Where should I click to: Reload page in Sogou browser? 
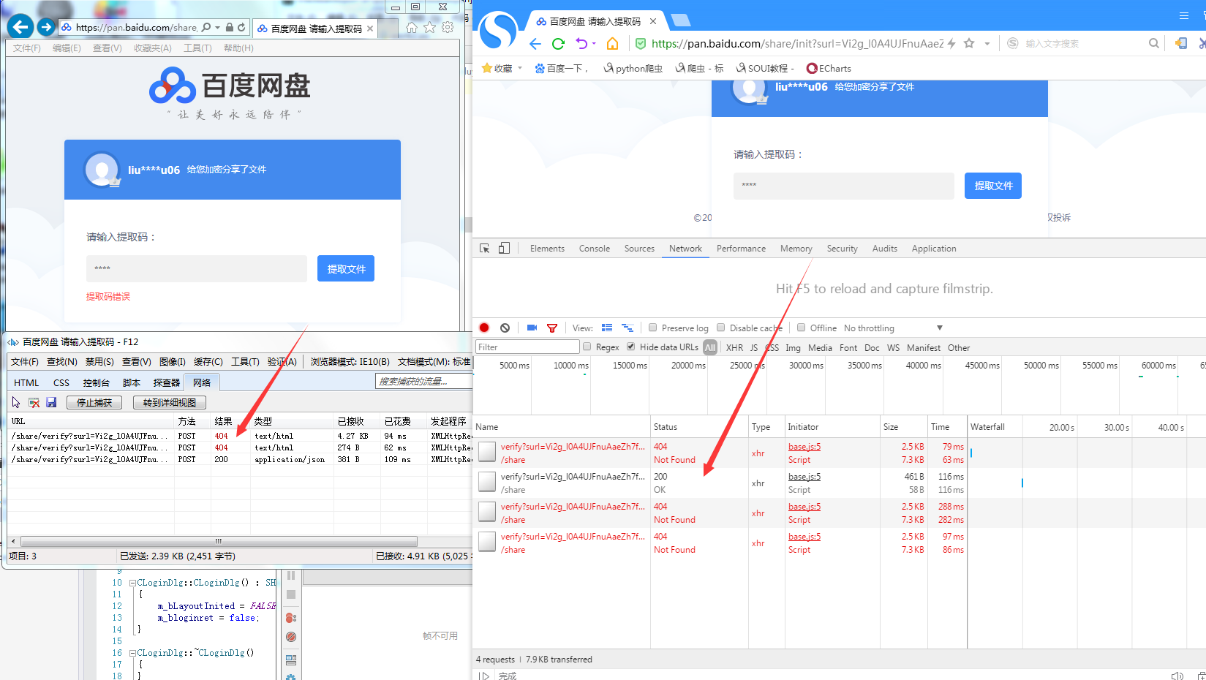(558, 44)
